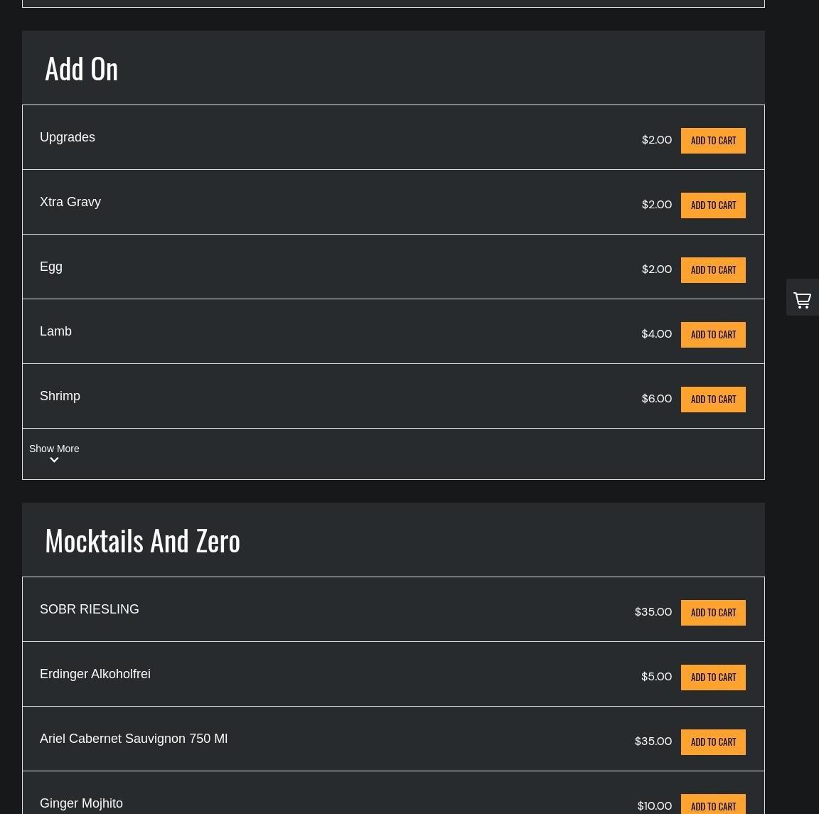The width and height of the screenshot is (819, 814).
Task: Add Ginger Mojhito to cart
Action: click(713, 805)
